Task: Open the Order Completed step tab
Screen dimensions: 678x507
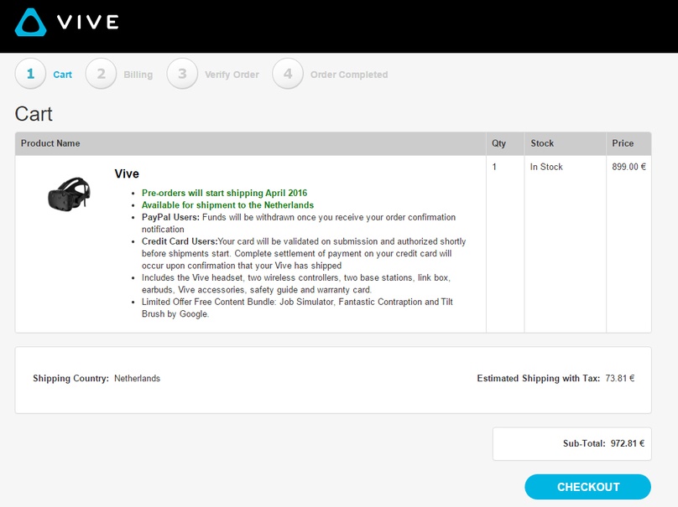Action: pyautogui.click(x=349, y=75)
